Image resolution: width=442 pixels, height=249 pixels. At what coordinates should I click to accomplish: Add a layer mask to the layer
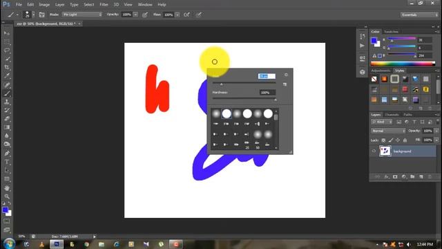click(x=395, y=177)
